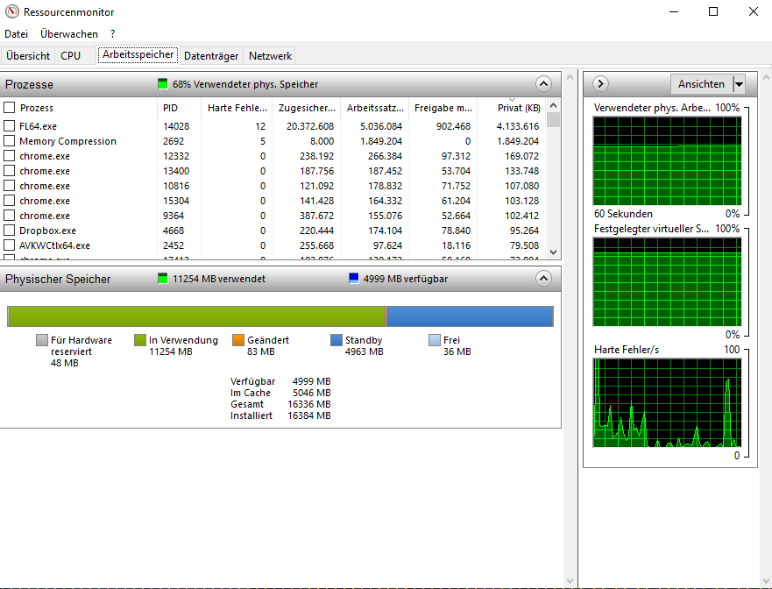The height and width of the screenshot is (589, 772).
Task: Check the FL64.exe process checkbox
Action: pos(9,126)
